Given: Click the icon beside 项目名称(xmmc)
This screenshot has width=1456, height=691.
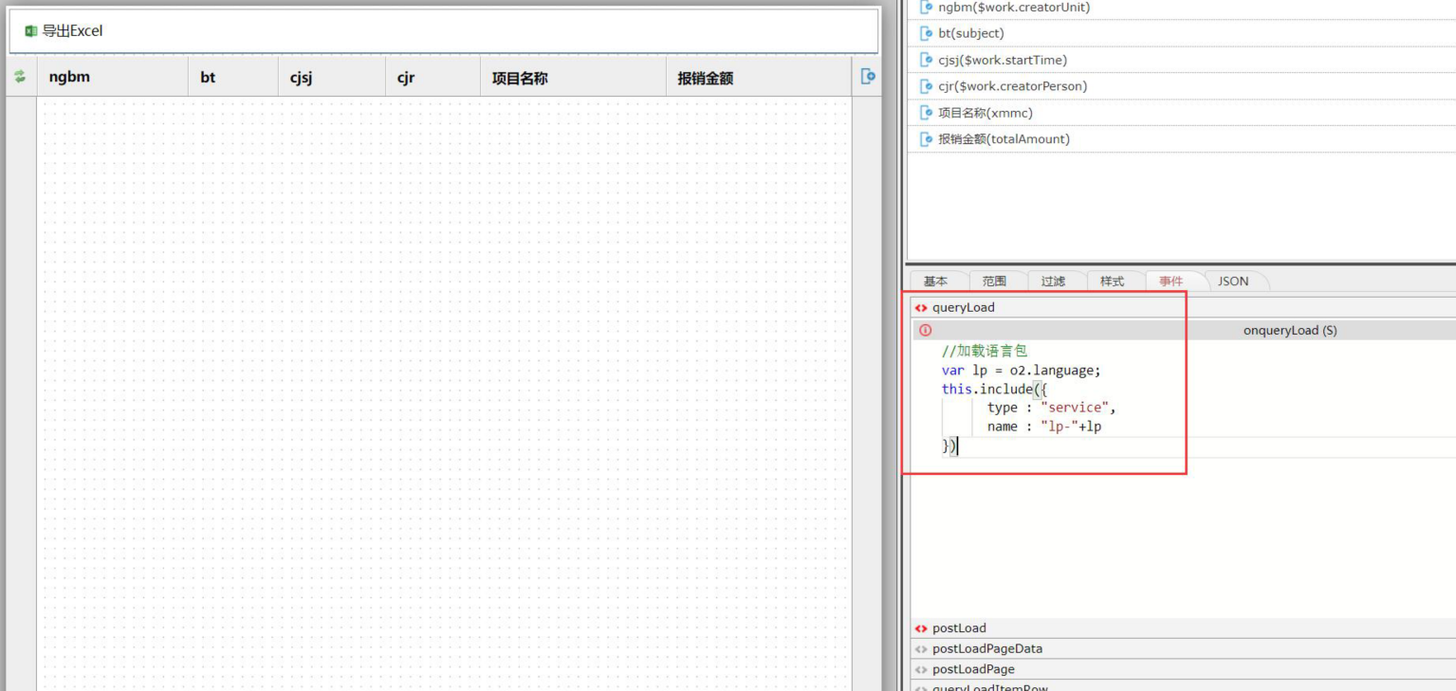Looking at the screenshot, I should (927, 113).
